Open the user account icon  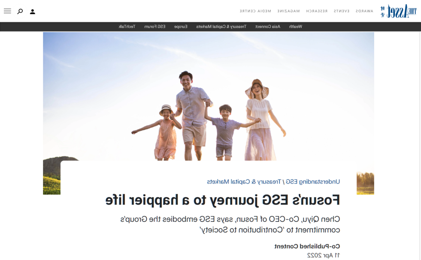pos(33,12)
